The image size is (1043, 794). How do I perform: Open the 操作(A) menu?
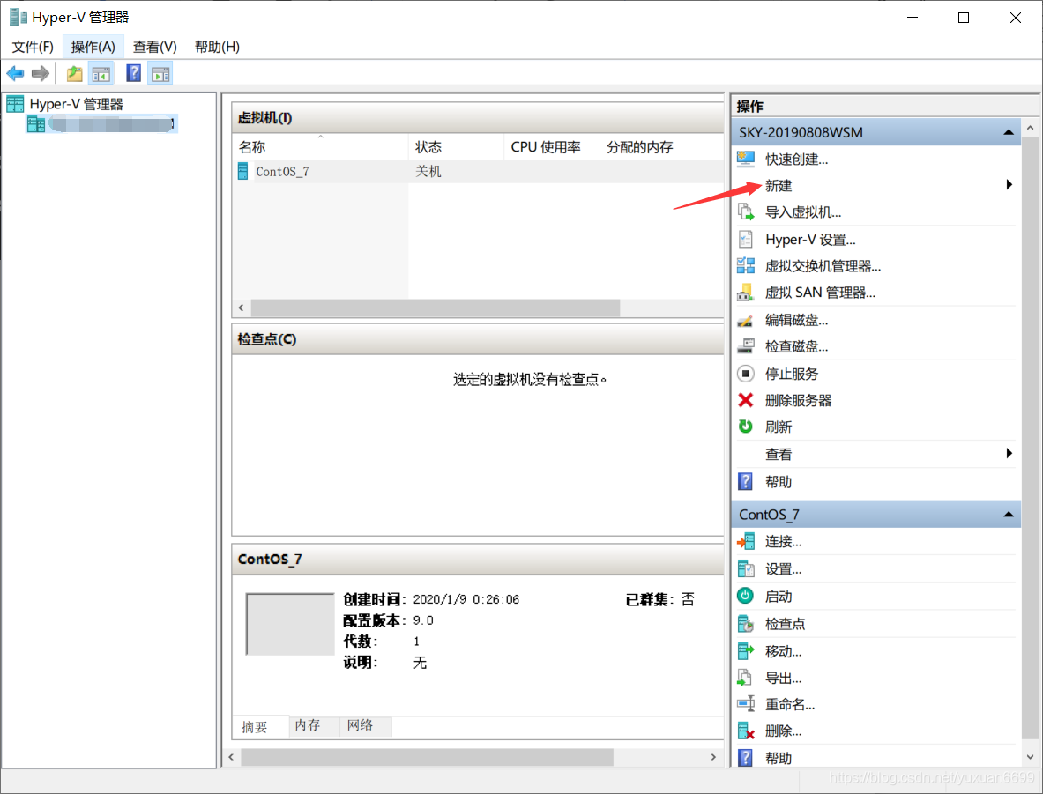[x=93, y=47]
